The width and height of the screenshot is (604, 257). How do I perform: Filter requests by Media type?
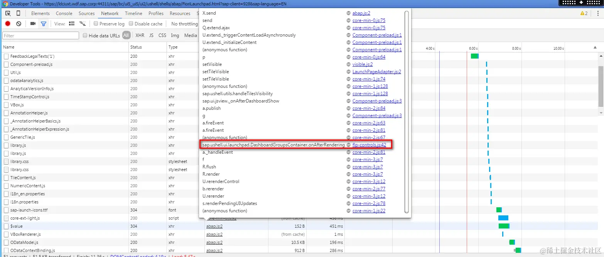point(191,35)
